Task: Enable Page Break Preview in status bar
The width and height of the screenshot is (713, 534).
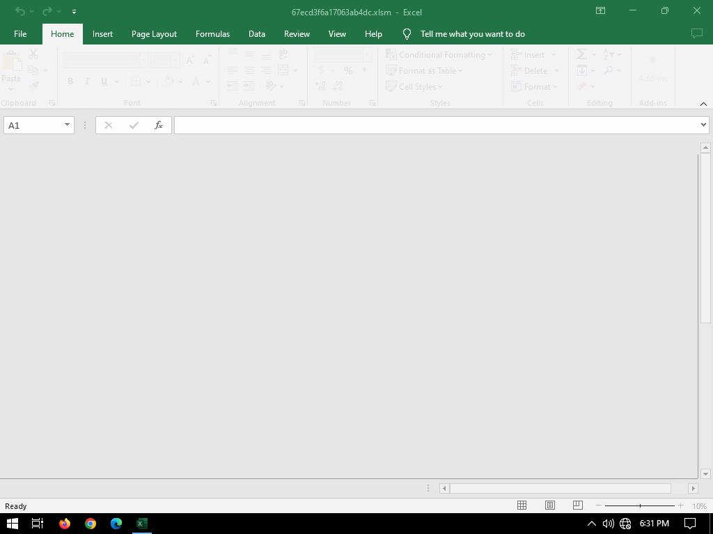Action: [x=577, y=505]
